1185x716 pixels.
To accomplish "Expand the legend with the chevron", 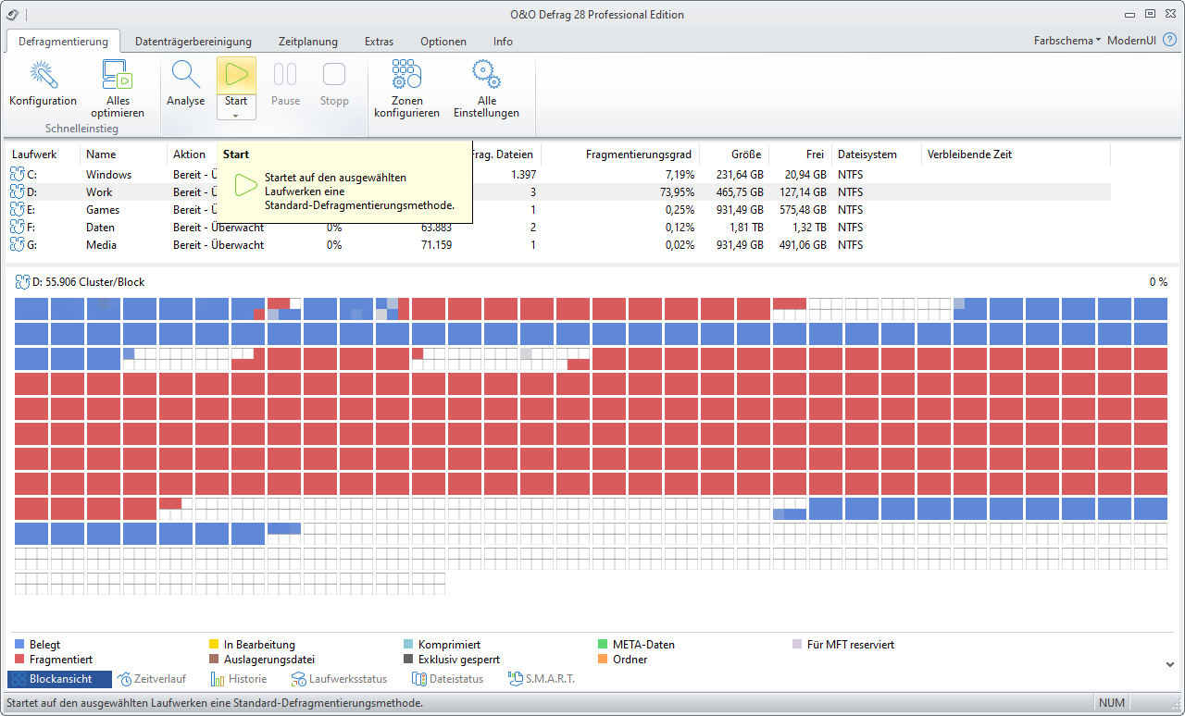I will (1169, 663).
